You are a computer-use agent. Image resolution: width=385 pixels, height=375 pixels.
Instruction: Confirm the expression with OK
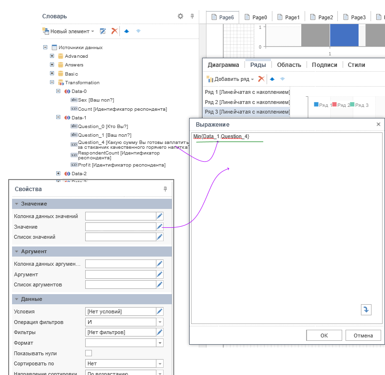[x=324, y=336]
